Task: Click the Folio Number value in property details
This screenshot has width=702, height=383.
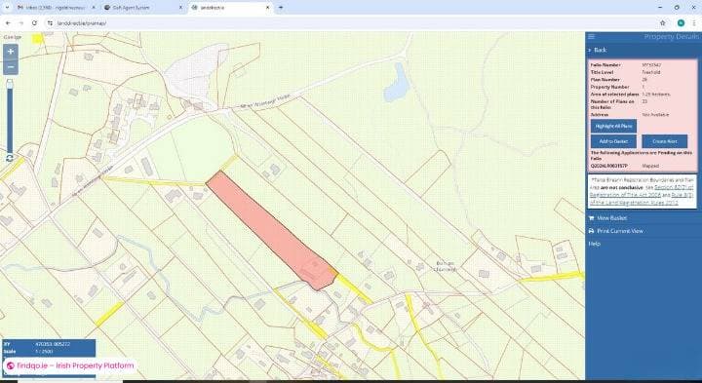Action: (x=651, y=65)
